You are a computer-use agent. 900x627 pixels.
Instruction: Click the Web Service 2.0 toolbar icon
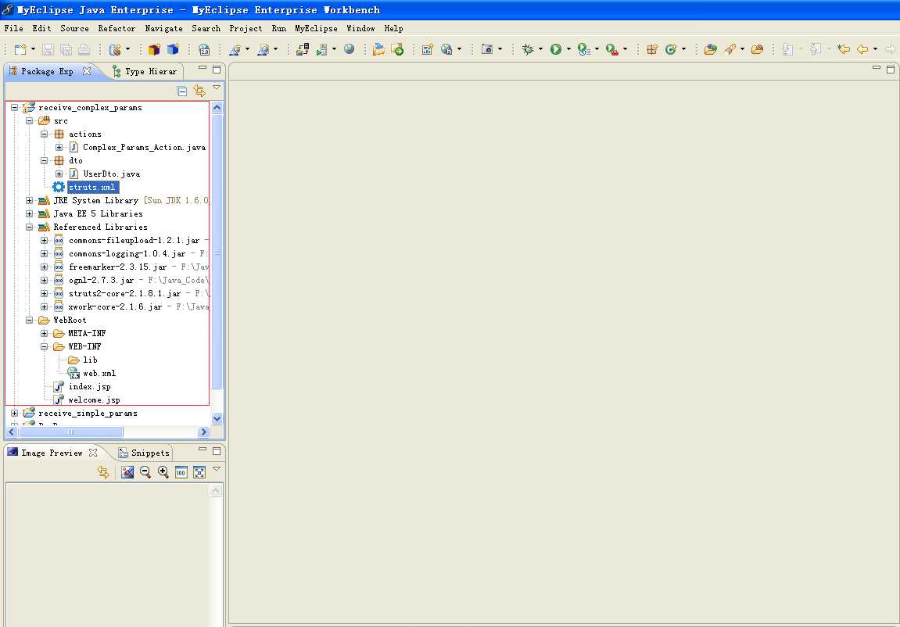204,49
